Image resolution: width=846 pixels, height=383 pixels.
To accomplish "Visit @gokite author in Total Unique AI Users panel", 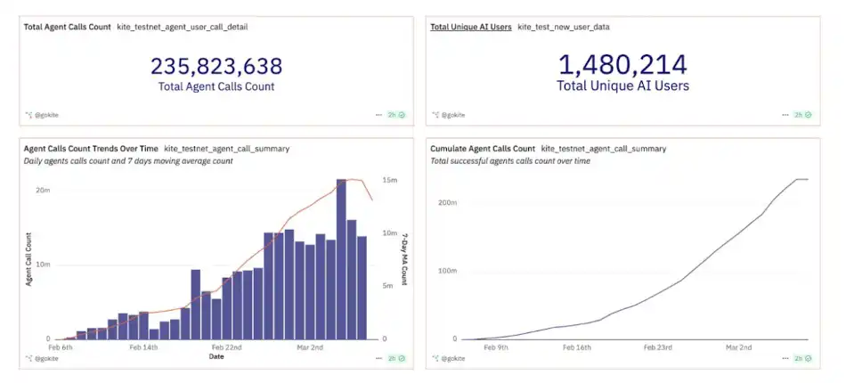I will (x=454, y=115).
